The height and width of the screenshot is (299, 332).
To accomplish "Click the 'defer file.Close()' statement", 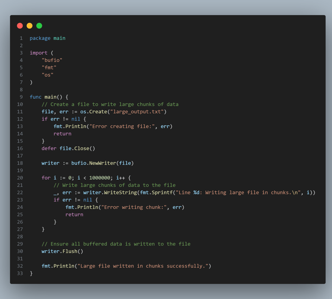I will click(x=68, y=148).
